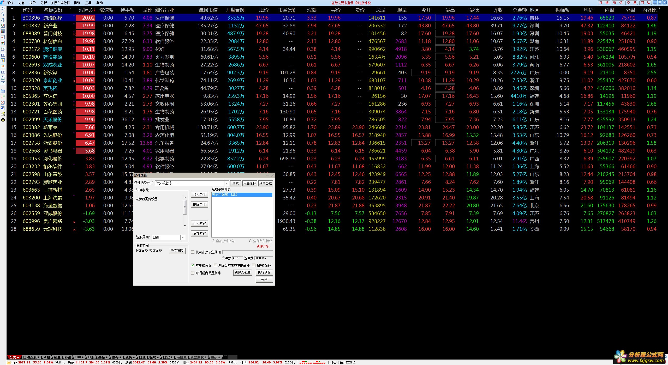Click the application logo at top-left
Image resolution: width=668 pixels, height=365 pixels.
[x=2, y=3]
